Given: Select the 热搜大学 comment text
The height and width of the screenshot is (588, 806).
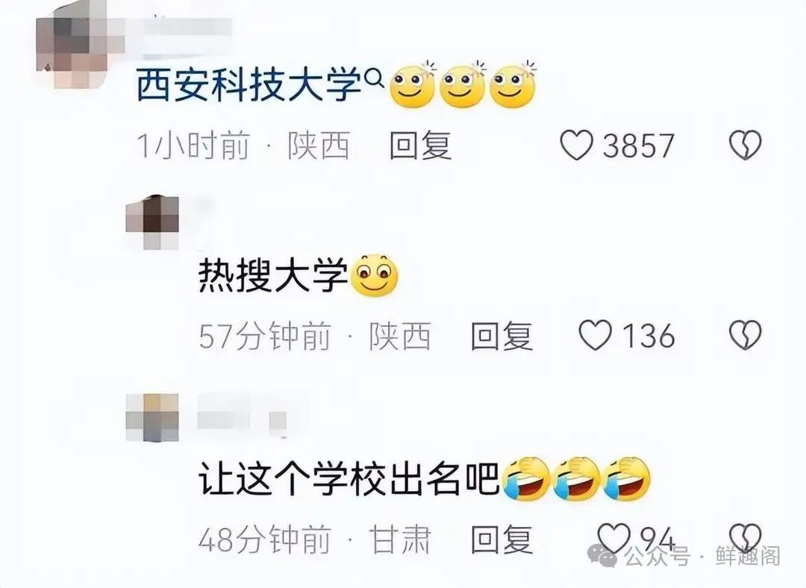Looking at the screenshot, I should [273, 275].
